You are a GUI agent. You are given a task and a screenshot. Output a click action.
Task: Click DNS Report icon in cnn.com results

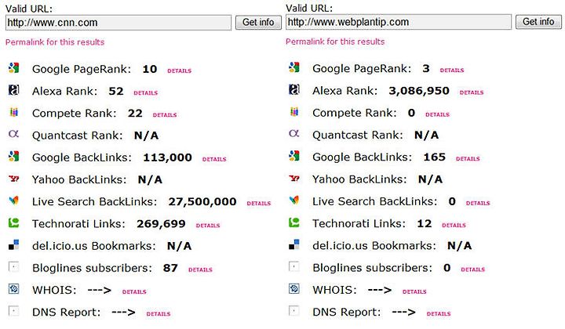[x=13, y=311]
